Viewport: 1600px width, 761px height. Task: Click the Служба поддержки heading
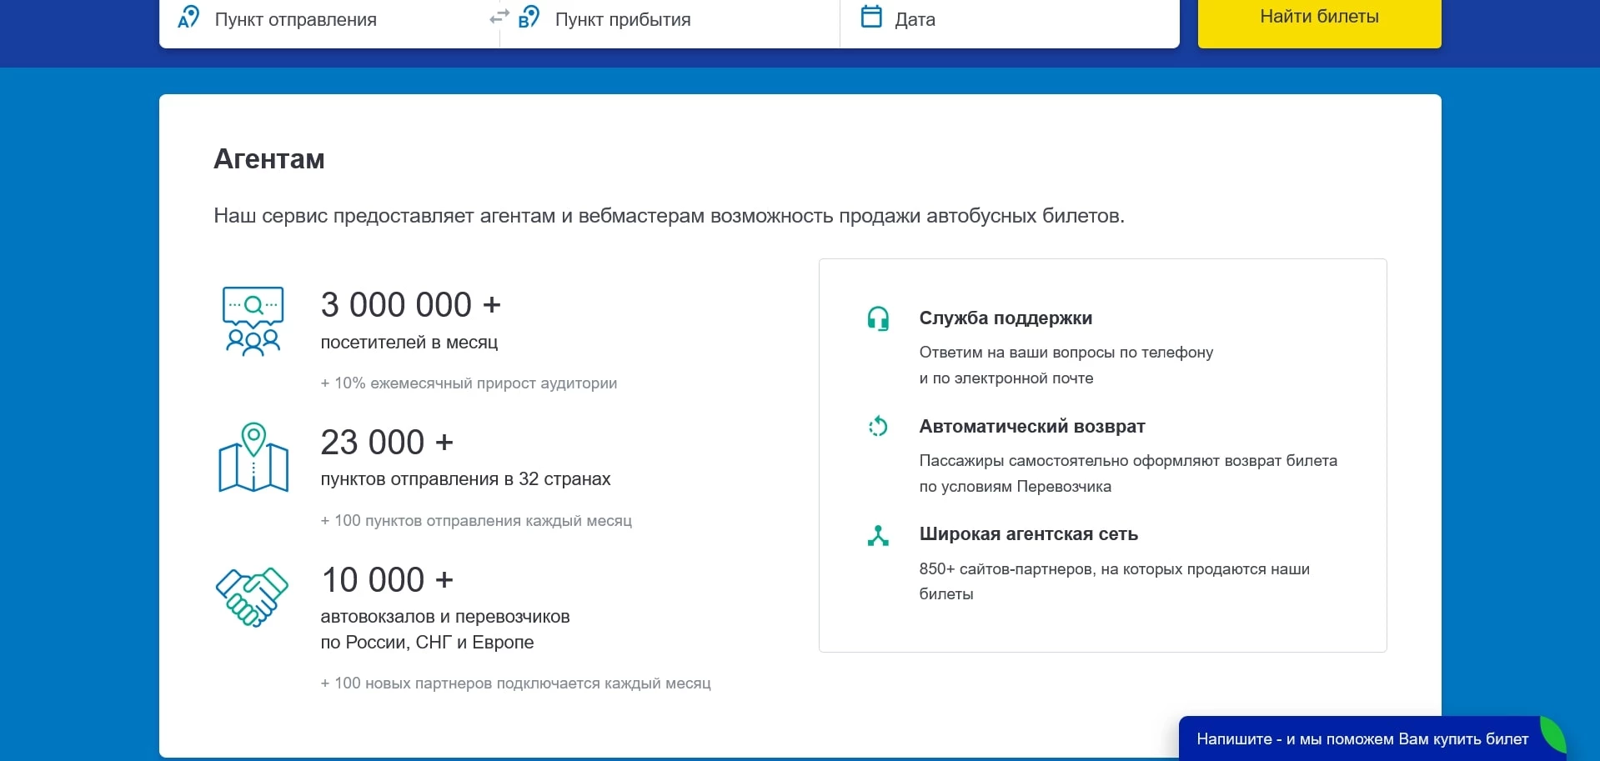(1006, 318)
